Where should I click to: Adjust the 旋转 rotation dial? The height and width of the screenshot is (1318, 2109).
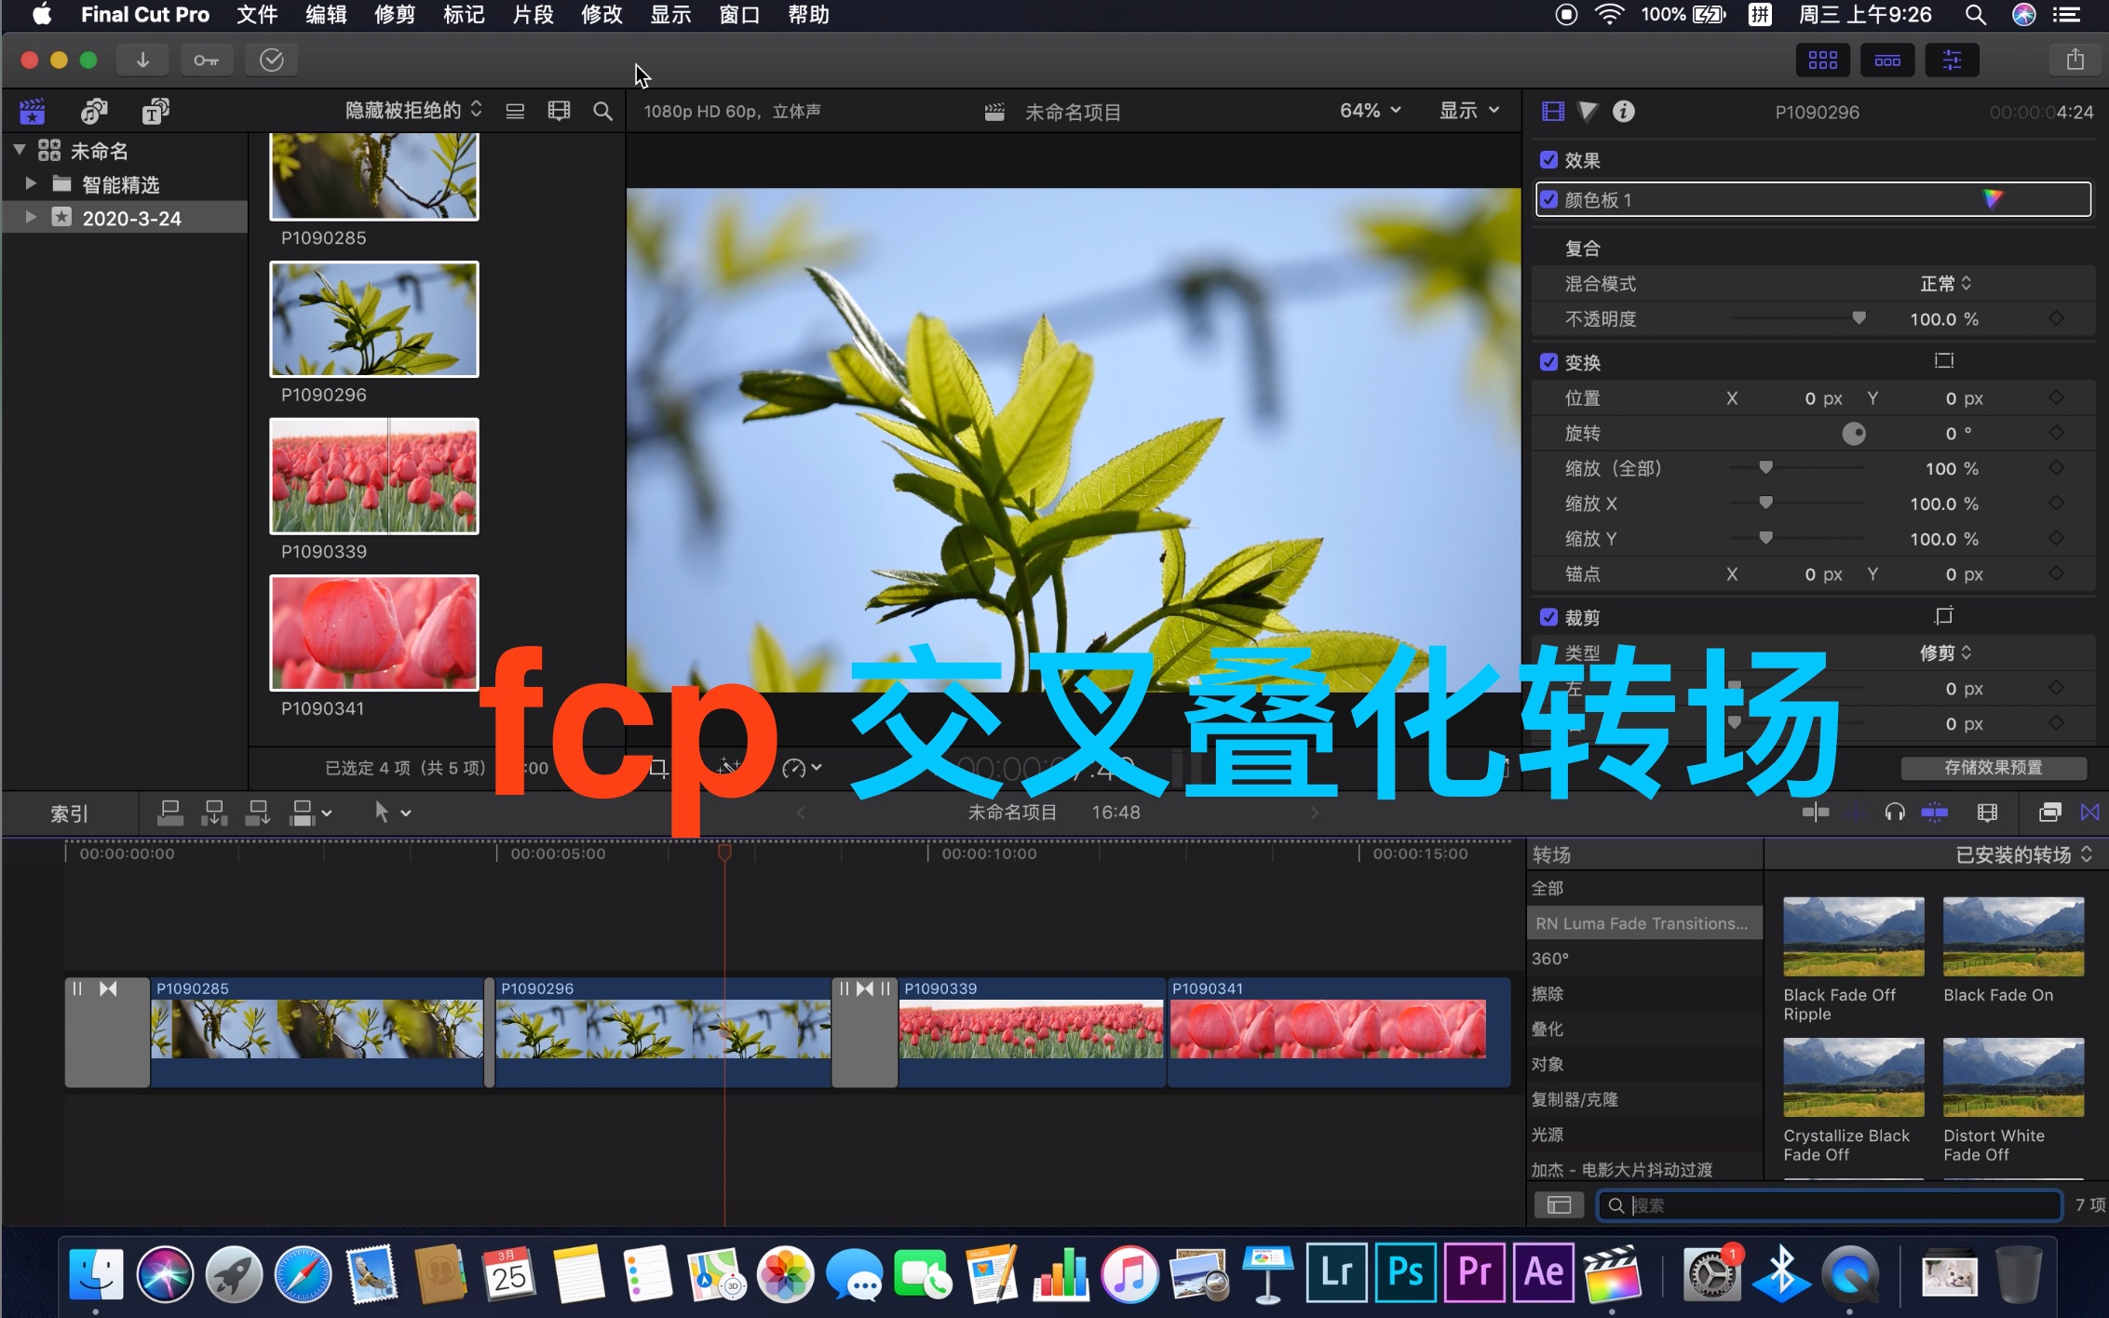(1853, 433)
